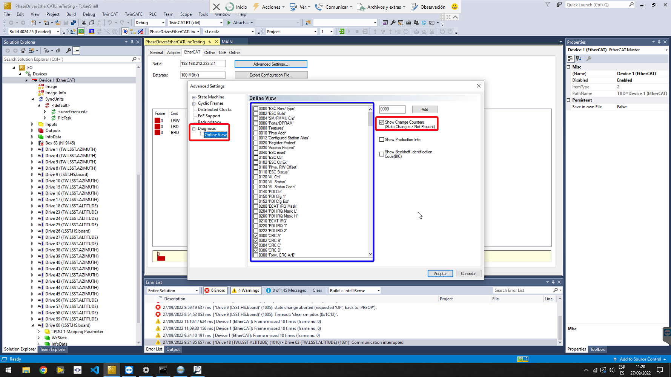Click the Cut icon in toolbar
Viewport: 671px width, 377px height.
(x=84, y=23)
